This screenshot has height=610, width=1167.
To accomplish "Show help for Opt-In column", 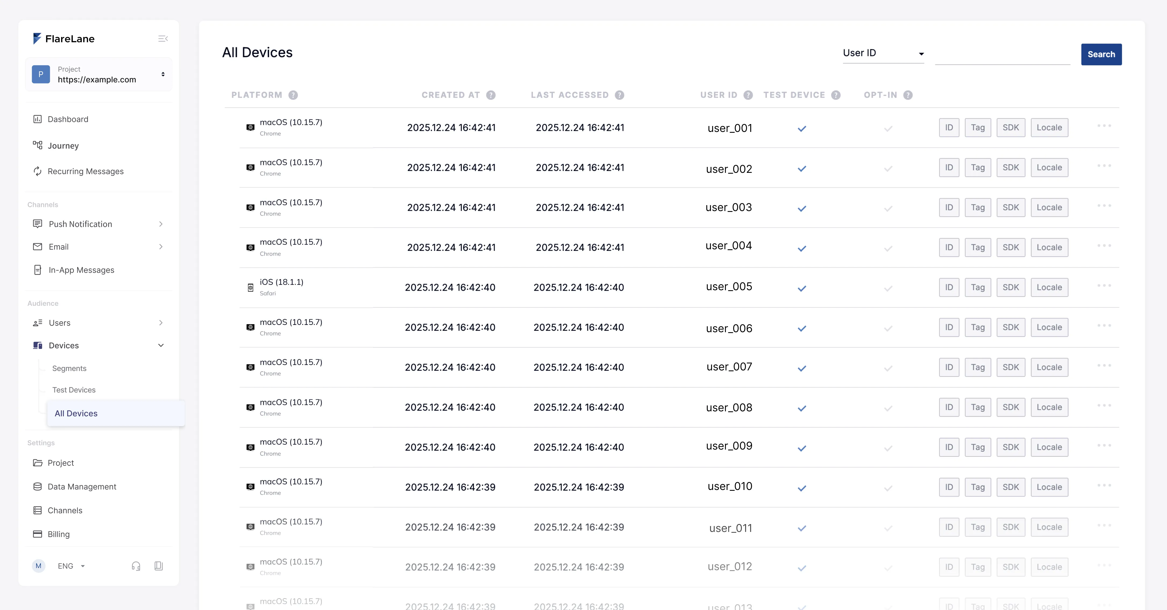I will [908, 95].
